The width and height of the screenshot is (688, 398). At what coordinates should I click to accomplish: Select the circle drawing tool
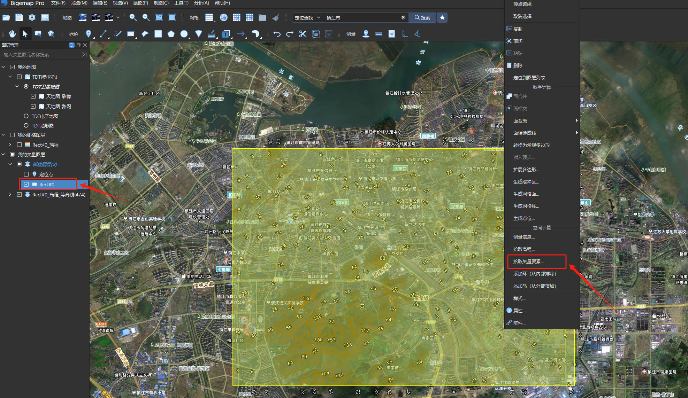click(x=184, y=34)
